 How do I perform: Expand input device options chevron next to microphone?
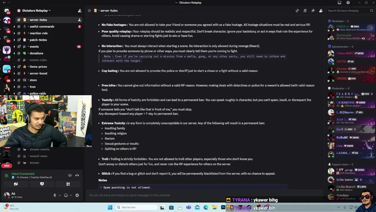pos(60,195)
